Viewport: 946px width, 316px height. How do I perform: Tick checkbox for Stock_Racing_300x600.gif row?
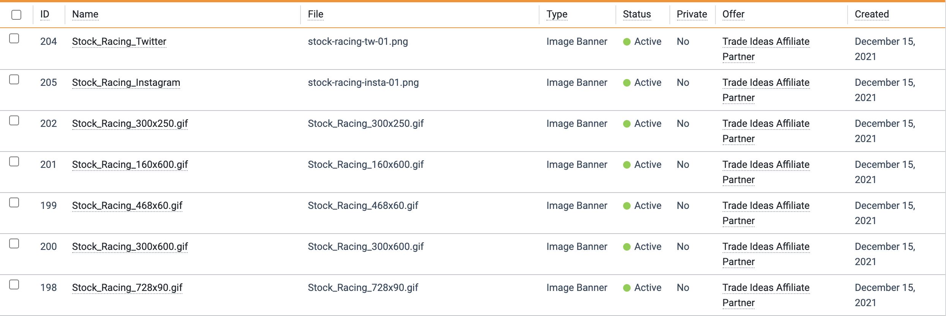14,243
